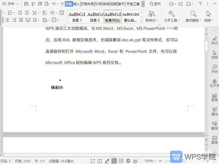Open the 文字工具 text tools
Image resolution: width=219 pixels, height=164 pixels.
pos(172,16)
